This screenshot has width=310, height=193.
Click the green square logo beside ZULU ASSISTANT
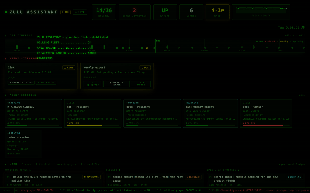pos(6,12)
